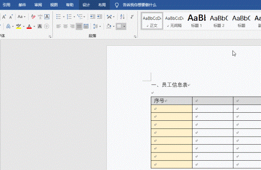
Task: Open the 设计 tab
Action: [86, 5]
